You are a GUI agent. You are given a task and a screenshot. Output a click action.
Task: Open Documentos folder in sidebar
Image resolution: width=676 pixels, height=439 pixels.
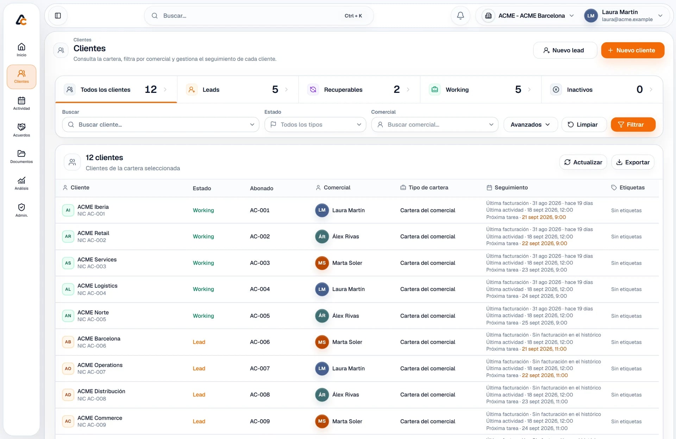pos(21,157)
